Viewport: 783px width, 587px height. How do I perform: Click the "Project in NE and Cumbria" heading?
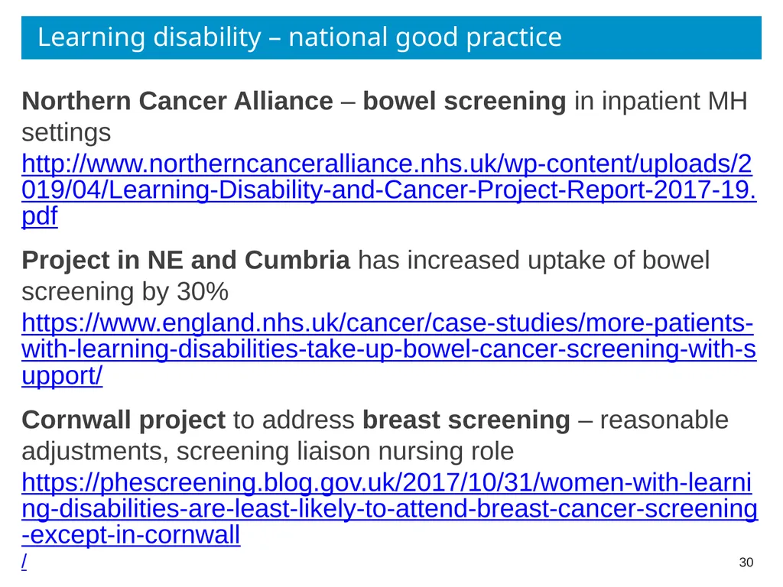[x=186, y=261]
